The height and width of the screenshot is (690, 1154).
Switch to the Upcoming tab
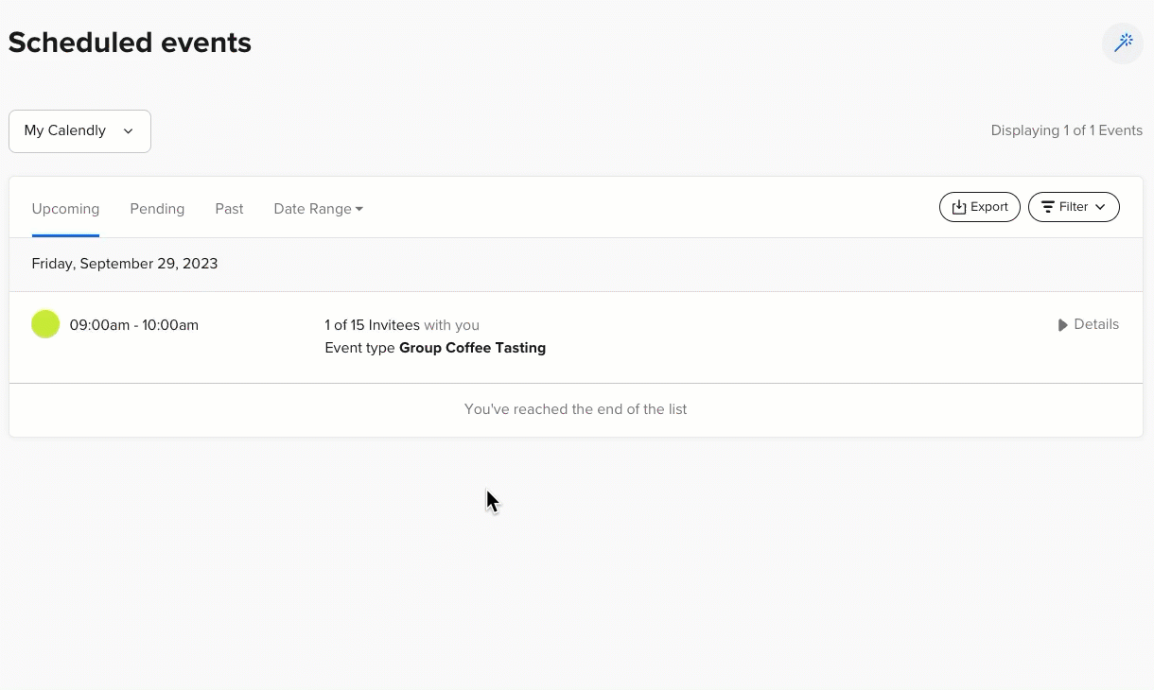point(65,209)
